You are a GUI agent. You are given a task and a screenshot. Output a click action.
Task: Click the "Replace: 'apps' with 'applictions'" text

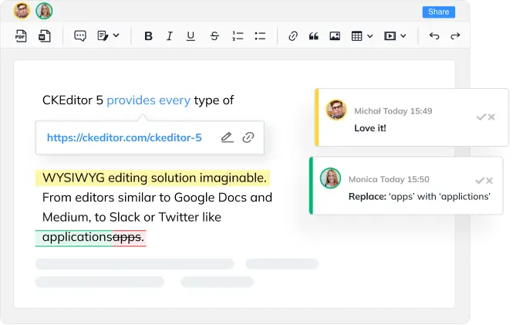420,197
